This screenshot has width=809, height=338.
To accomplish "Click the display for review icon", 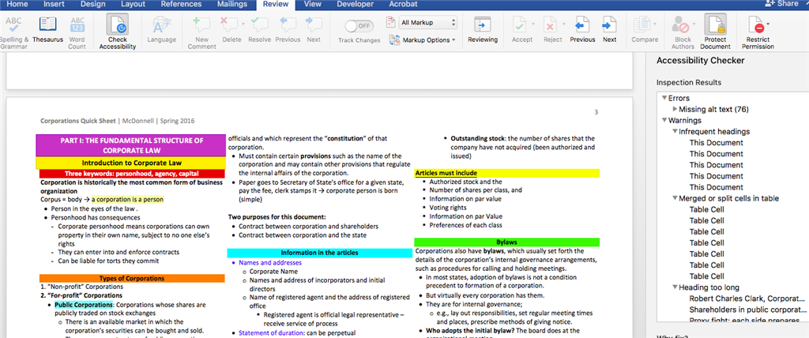I will click(391, 23).
